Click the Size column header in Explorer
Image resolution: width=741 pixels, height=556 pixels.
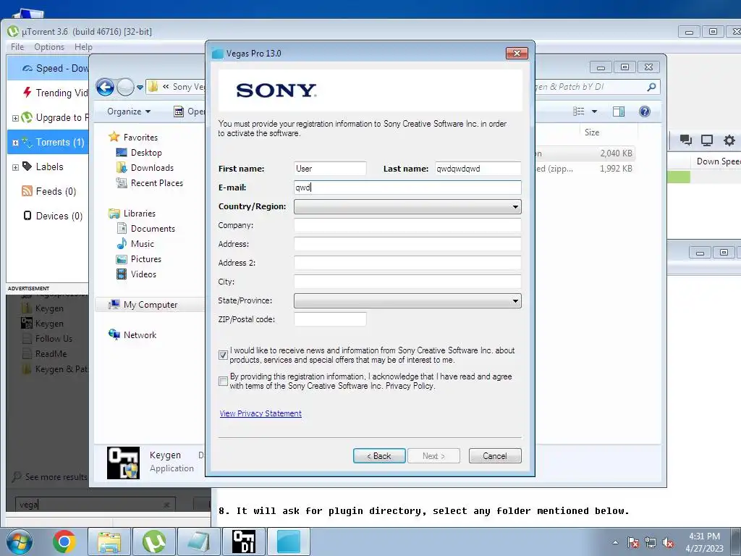[x=592, y=132]
